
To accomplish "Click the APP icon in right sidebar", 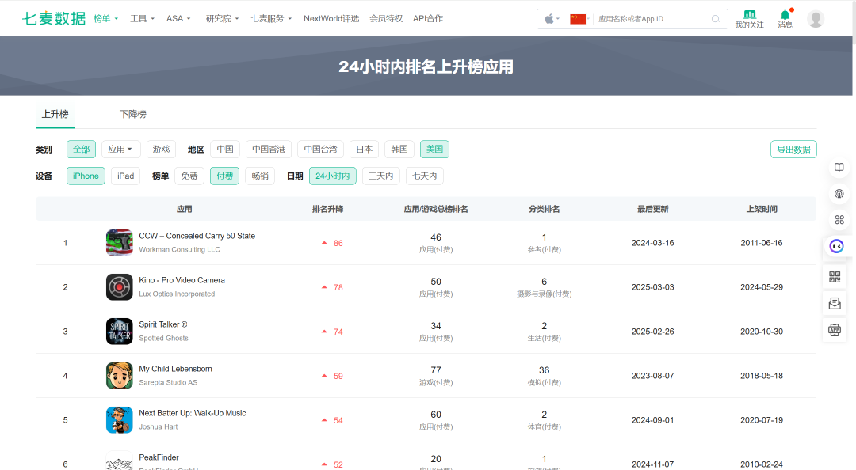I will tap(835, 329).
